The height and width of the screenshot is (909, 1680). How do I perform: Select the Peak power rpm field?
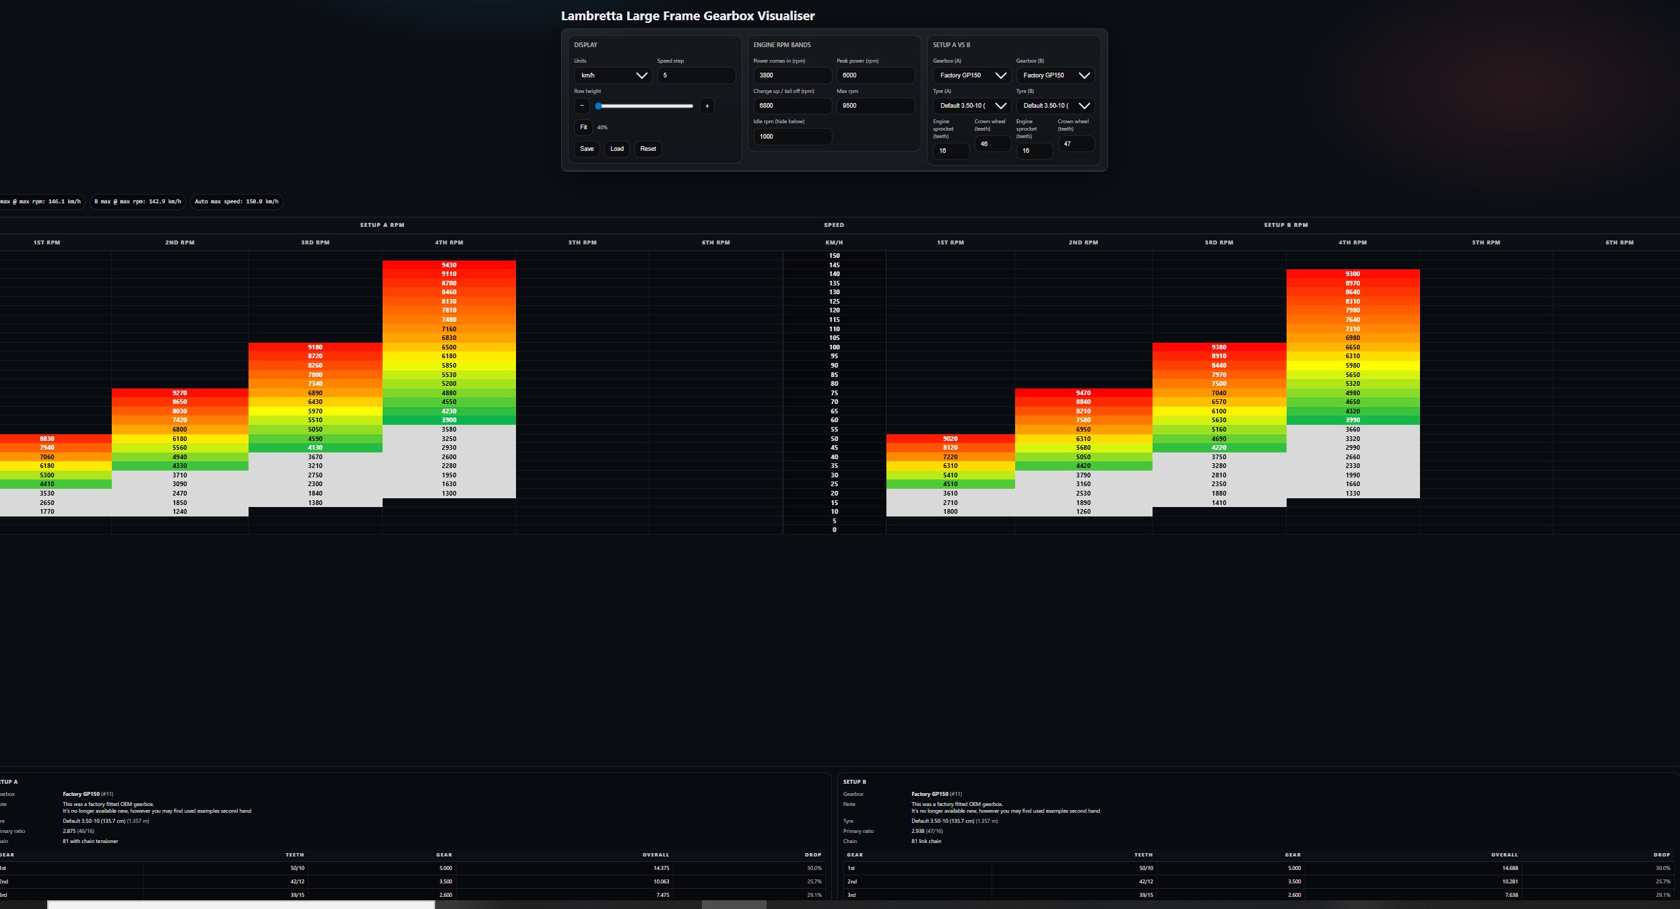[875, 75]
